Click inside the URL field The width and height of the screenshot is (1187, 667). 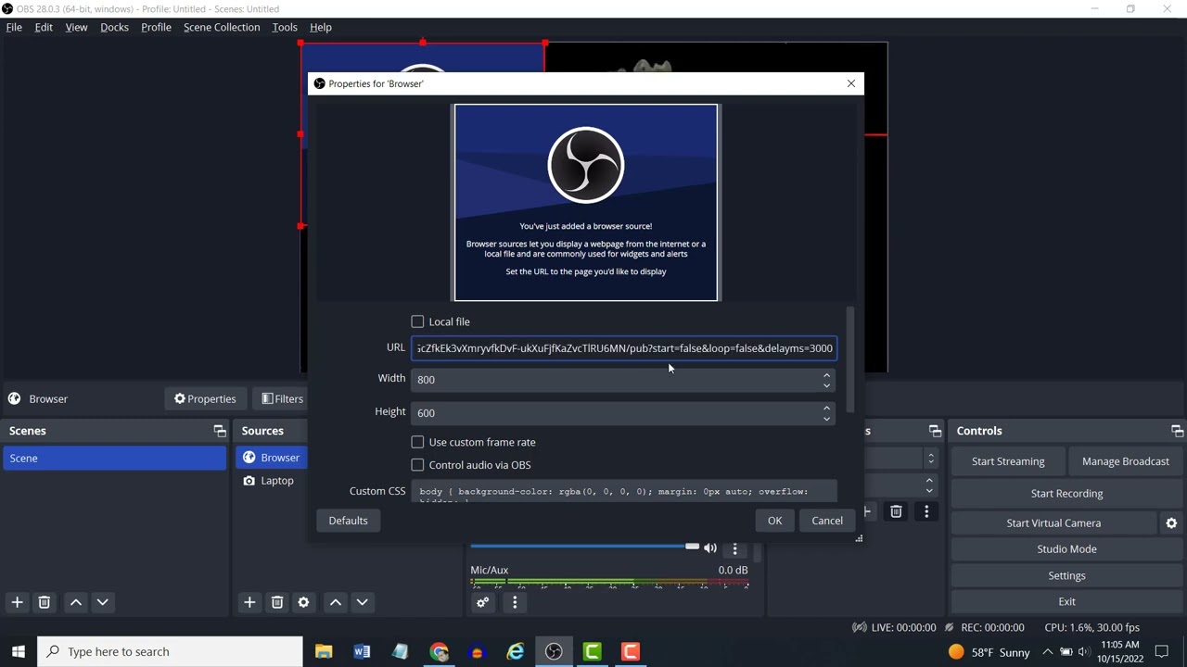pos(624,348)
